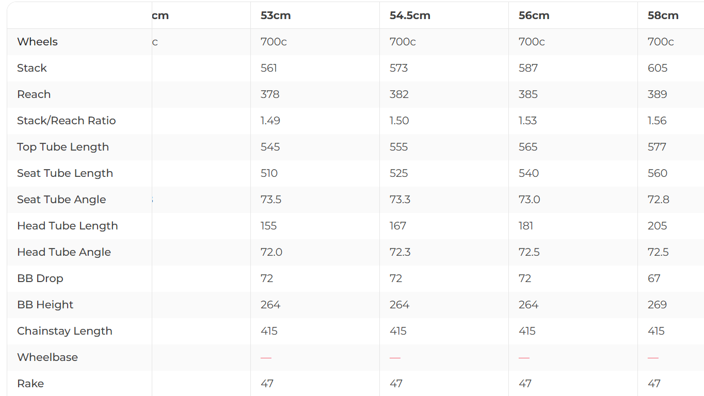The image size is (704, 396).
Task: Click the Seat Tube Length value 525
Action: pyautogui.click(x=398, y=173)
